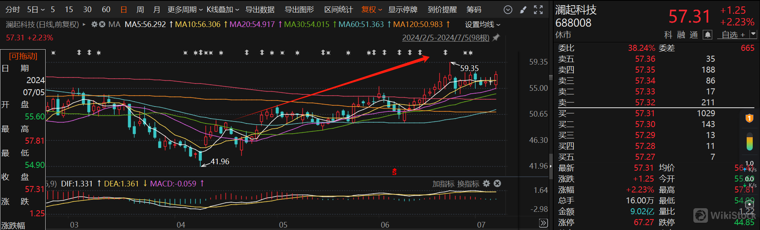This screenshot has height=230, width=760.
Task: Select the 日 daily K-line tab
Action: (124, 10)
